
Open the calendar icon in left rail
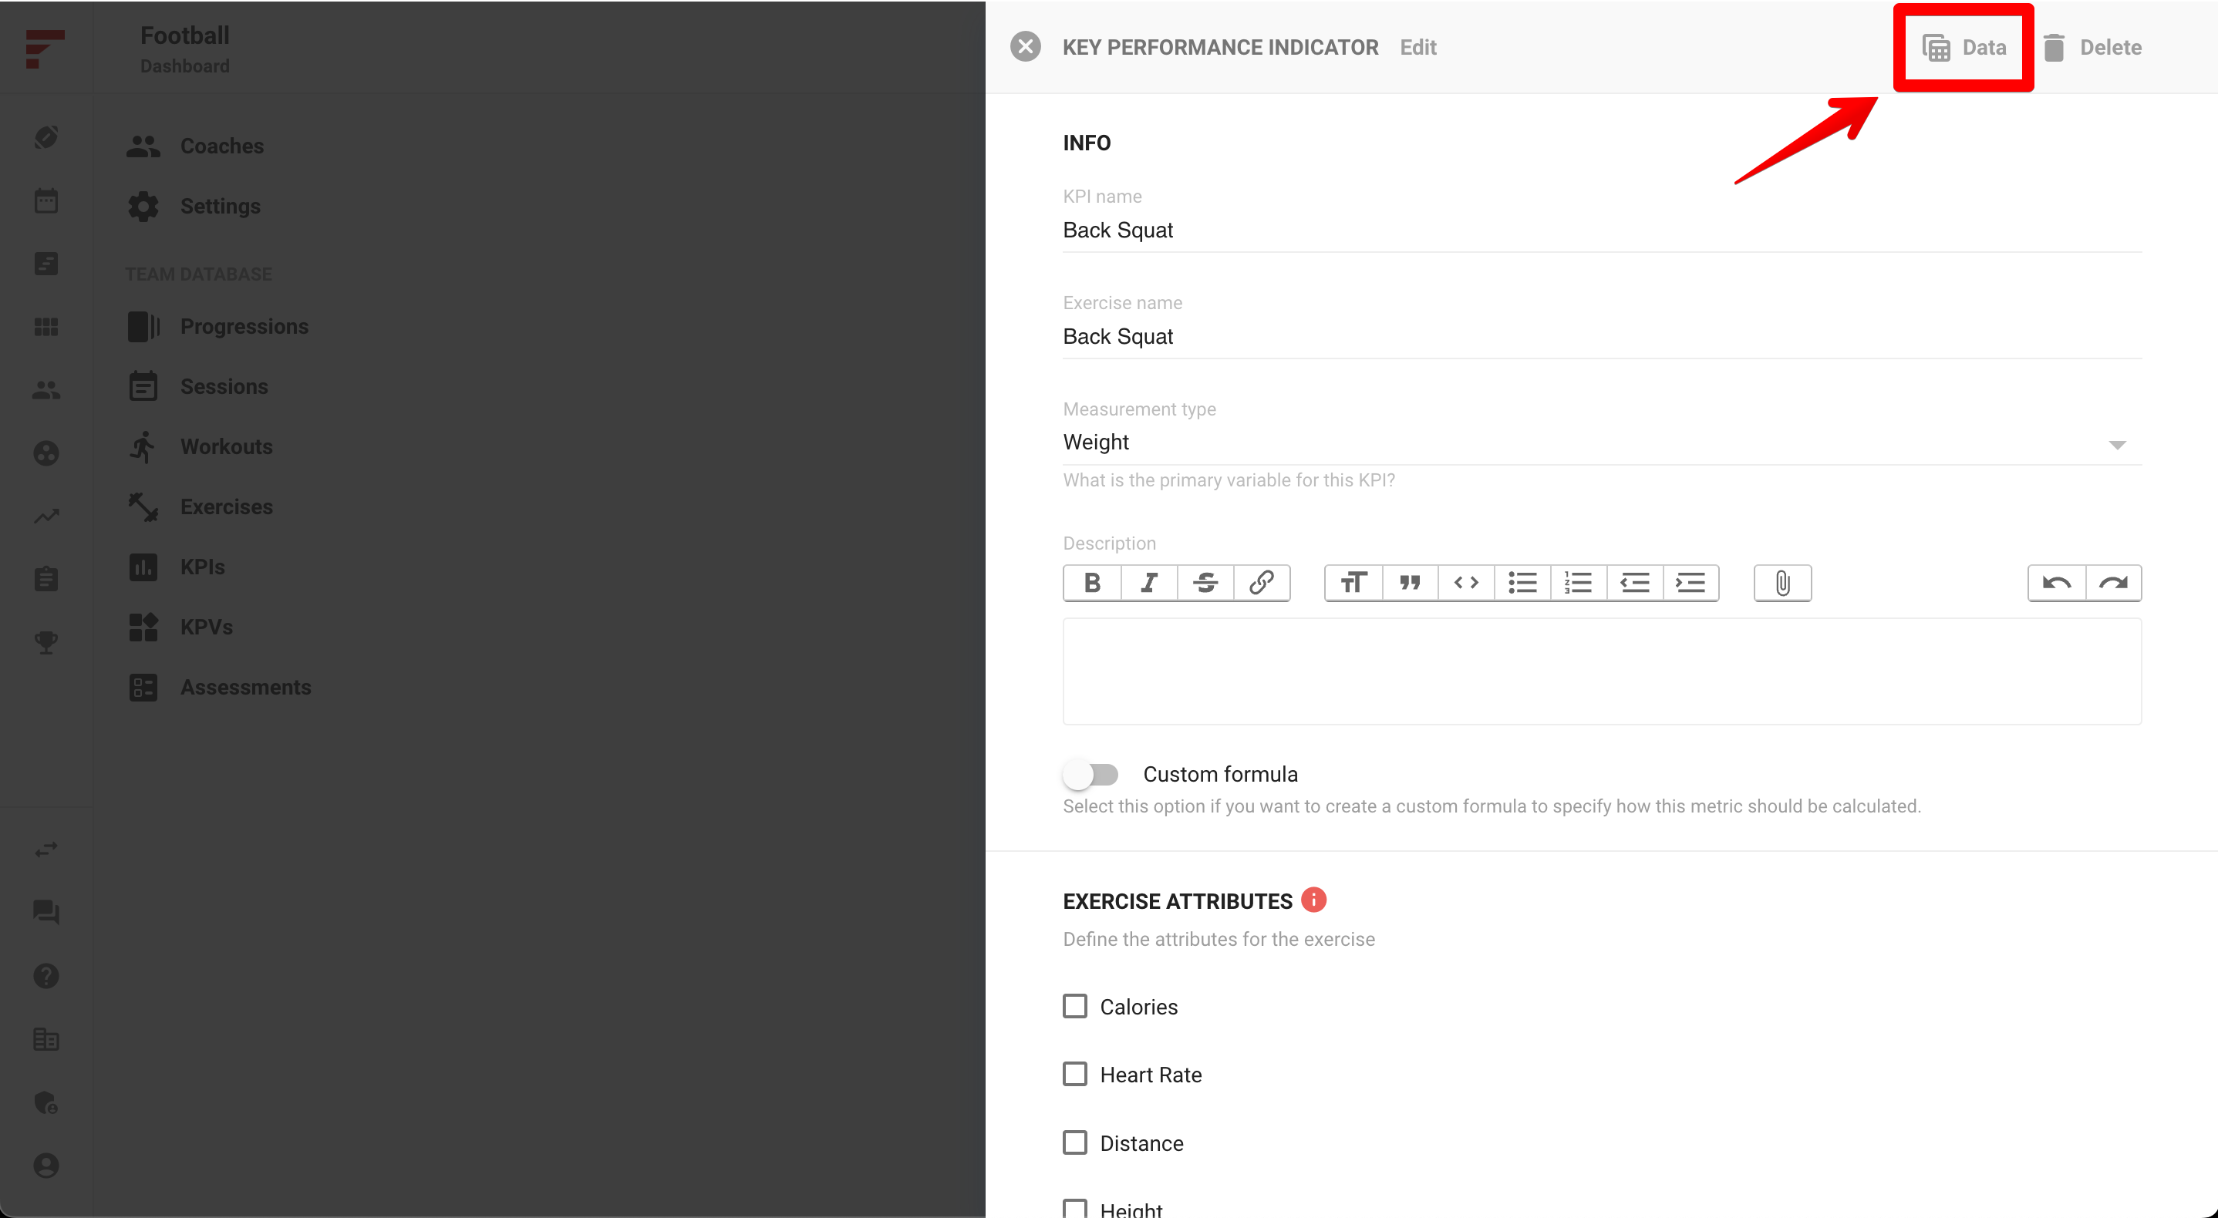(46, 200)
